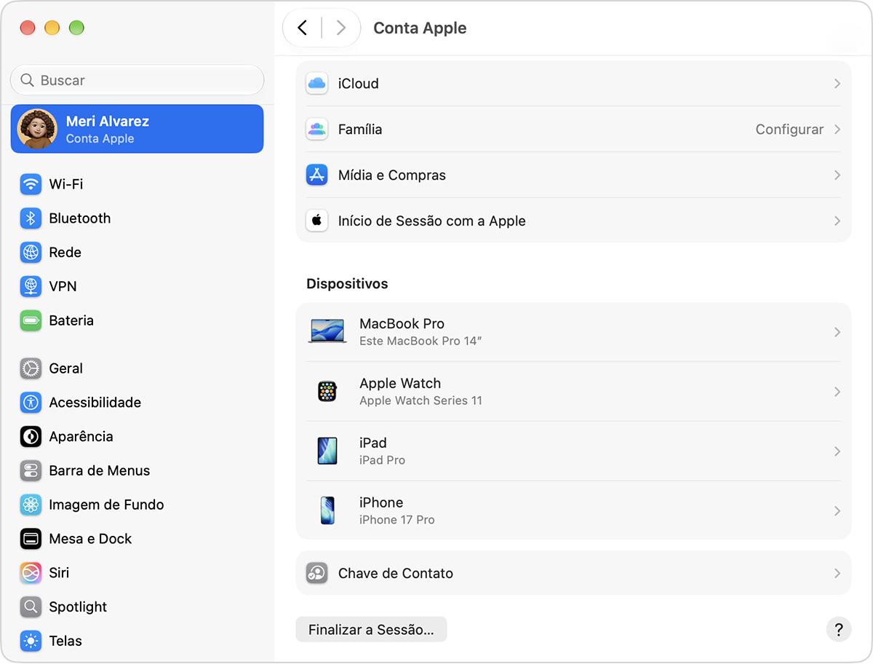Click the "Chave de Contato" label
The height and width of the screenshot is (664, 873).
396,573
